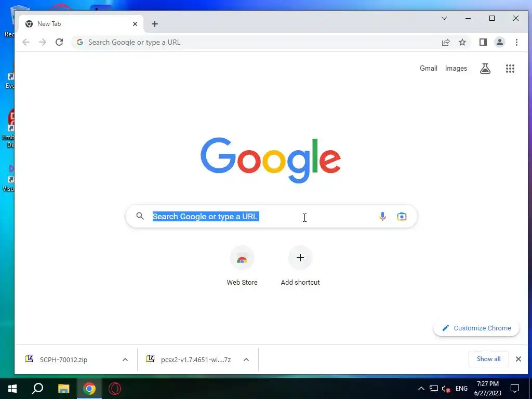Click Show all downloads
Screen dimensions: 532x399
point(488,359)
